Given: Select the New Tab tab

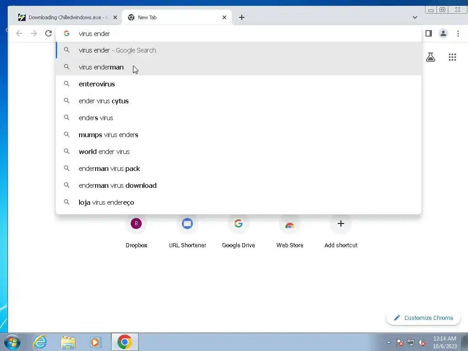Looking at the screenshot, I should click(x=177, y=17).
